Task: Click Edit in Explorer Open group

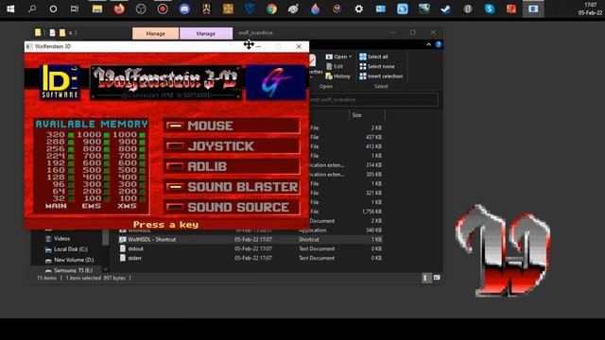Action: (335, 66)
